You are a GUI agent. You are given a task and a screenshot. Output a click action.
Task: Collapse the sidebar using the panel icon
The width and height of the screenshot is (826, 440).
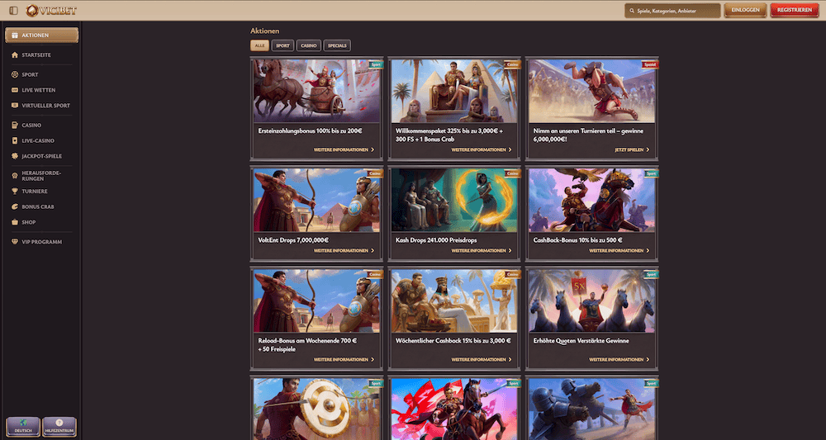click(12, 10)
